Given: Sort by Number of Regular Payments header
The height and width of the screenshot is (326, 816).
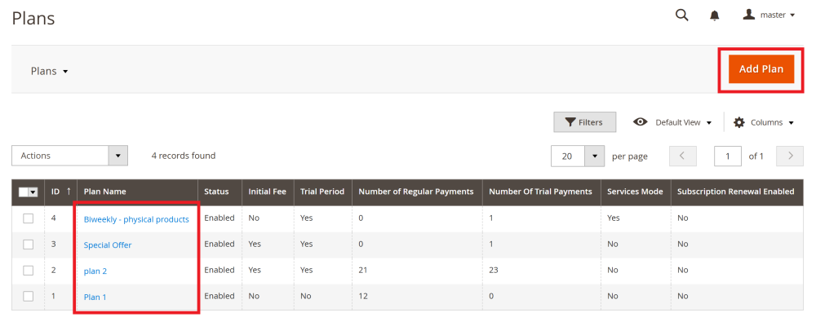Looking at the screenshot, I should click(417, 192).
